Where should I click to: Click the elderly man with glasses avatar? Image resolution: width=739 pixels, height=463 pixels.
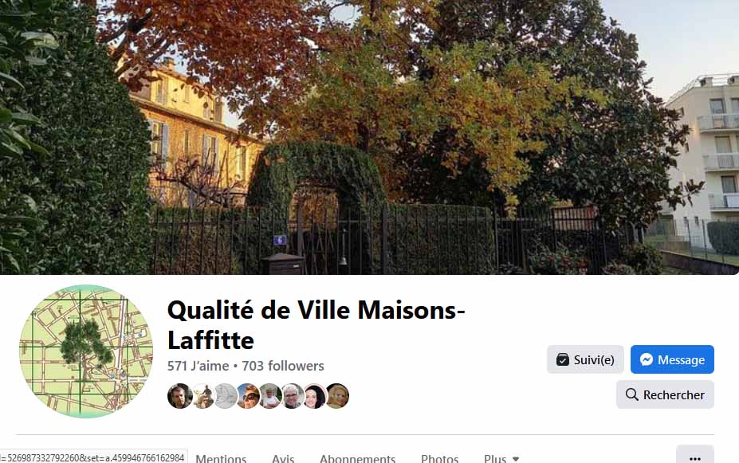coord(293,395)
